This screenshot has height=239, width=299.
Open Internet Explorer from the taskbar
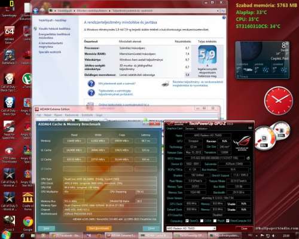coord(22,236)
